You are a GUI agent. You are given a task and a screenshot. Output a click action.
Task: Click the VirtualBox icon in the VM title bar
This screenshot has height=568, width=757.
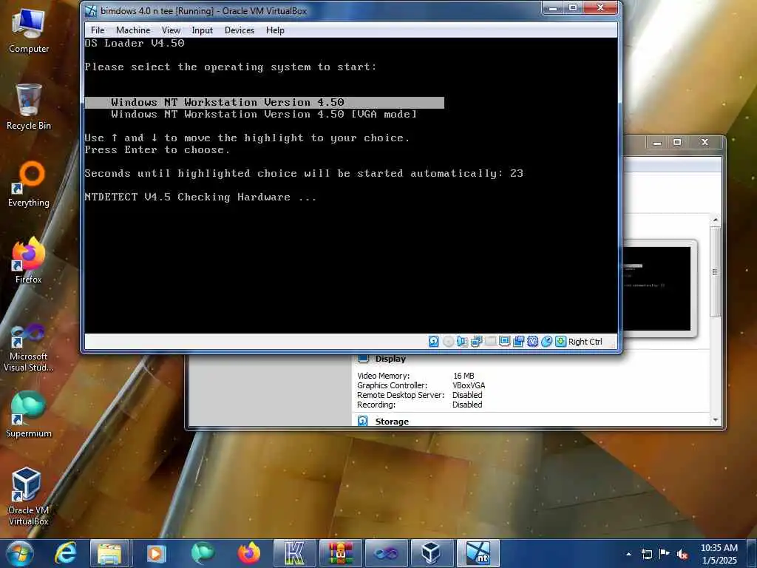pos(91,10)
